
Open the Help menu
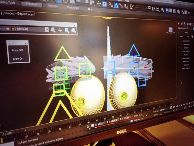(127, 1)
